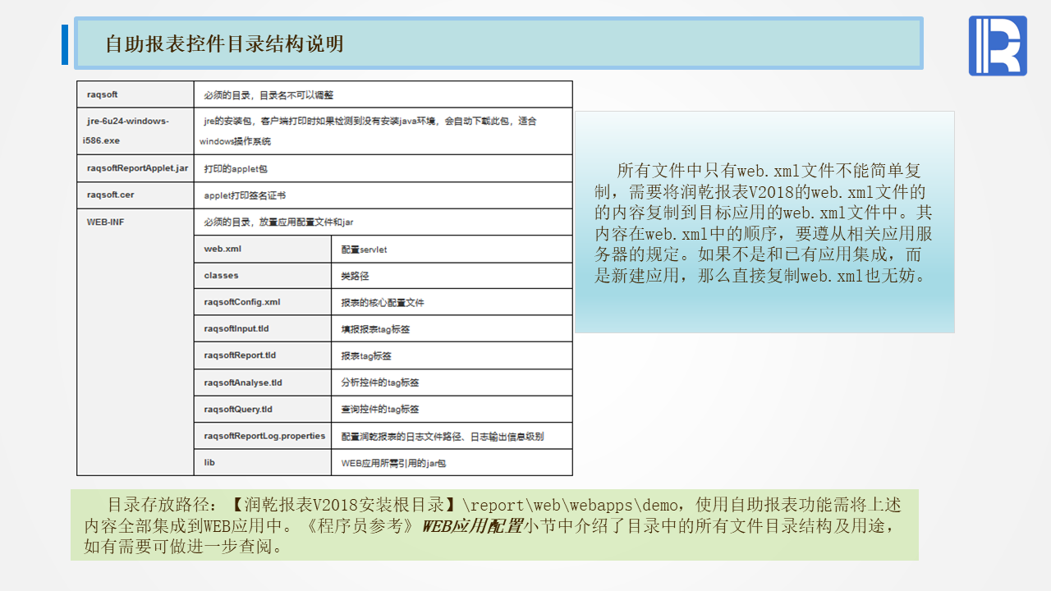Select the slide title 自助报表控件目录结构说明
1051x591 pixels.
(x=224, y=44)
